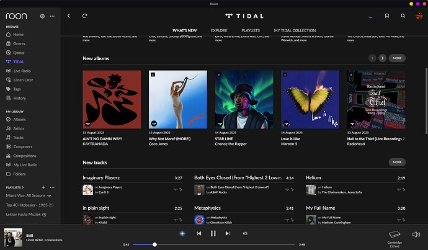Screen dimensions: 428x250
Task: Open My TIDAL Collection tab
Action: click(295, 30)
